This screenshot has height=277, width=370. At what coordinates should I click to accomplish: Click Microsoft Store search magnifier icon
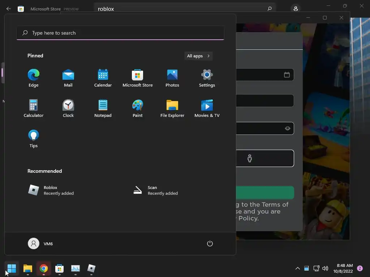[x=270, y=9]
